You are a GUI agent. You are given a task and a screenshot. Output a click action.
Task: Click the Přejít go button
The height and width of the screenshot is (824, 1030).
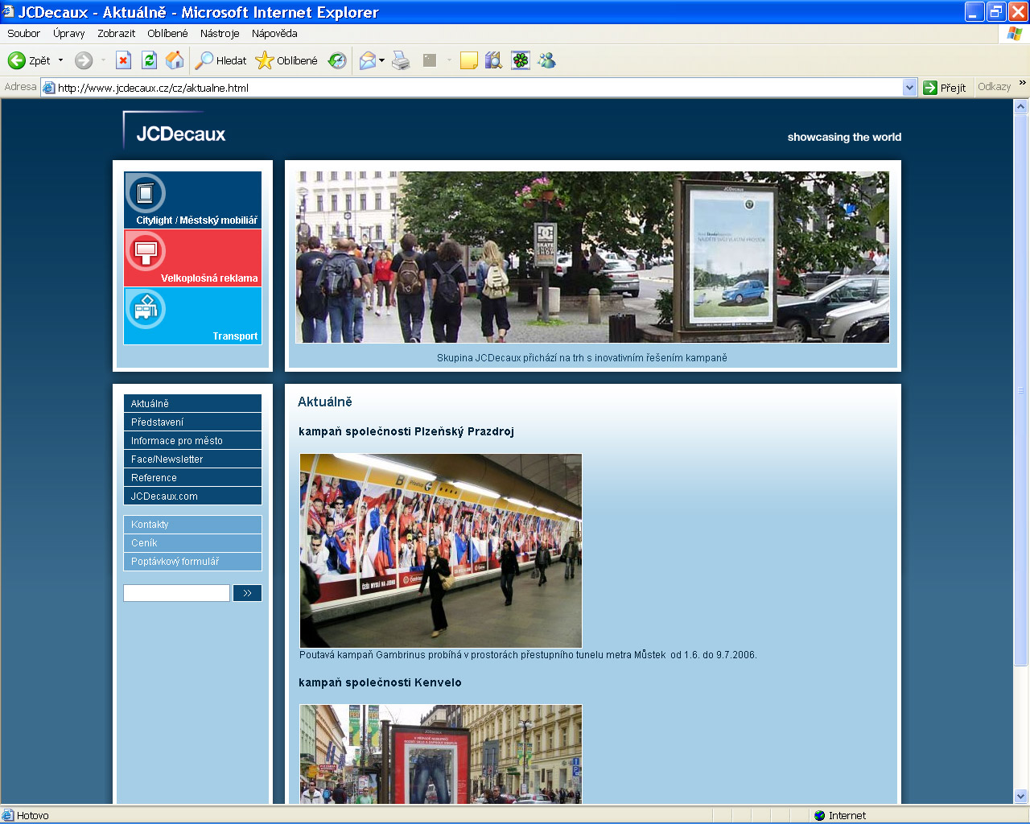point(945,88)
